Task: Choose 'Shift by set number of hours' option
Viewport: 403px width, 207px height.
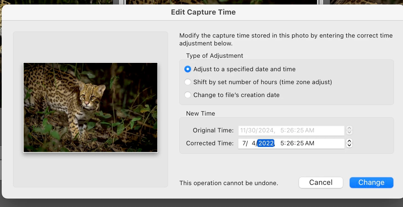Action: pyautogui.click(x=187, y=82)
